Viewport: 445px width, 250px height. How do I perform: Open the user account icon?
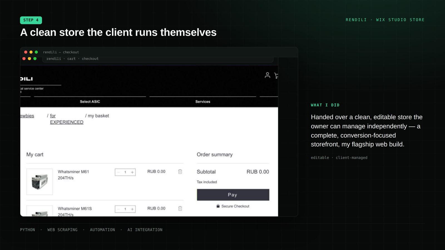tap(267, 75)
